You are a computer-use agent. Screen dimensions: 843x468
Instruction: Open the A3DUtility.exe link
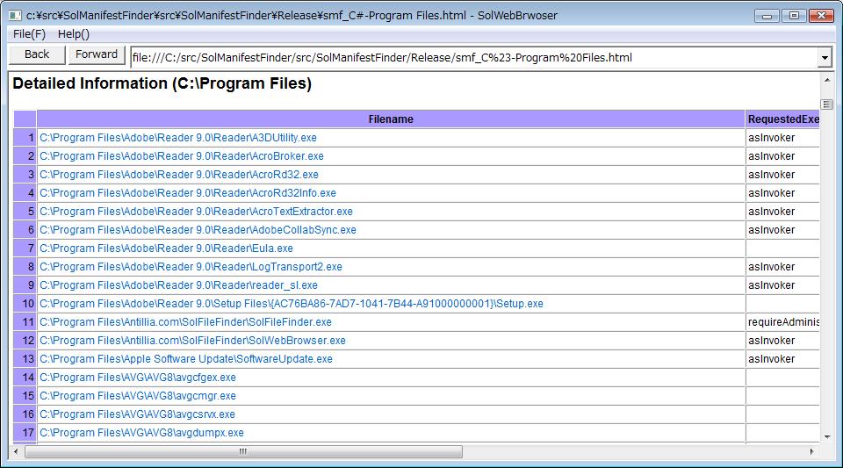point(178,138)
